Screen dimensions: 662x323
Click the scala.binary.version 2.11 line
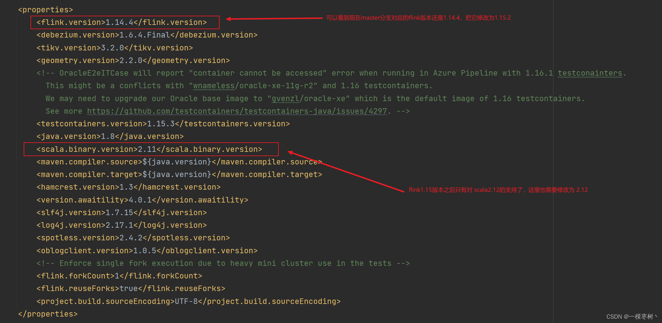(149, 149)
